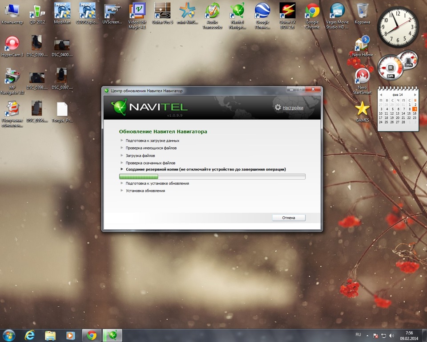Click the Загрузка файлов step text
The width and height of the screenshot is (427, 342).
point(140,156)
